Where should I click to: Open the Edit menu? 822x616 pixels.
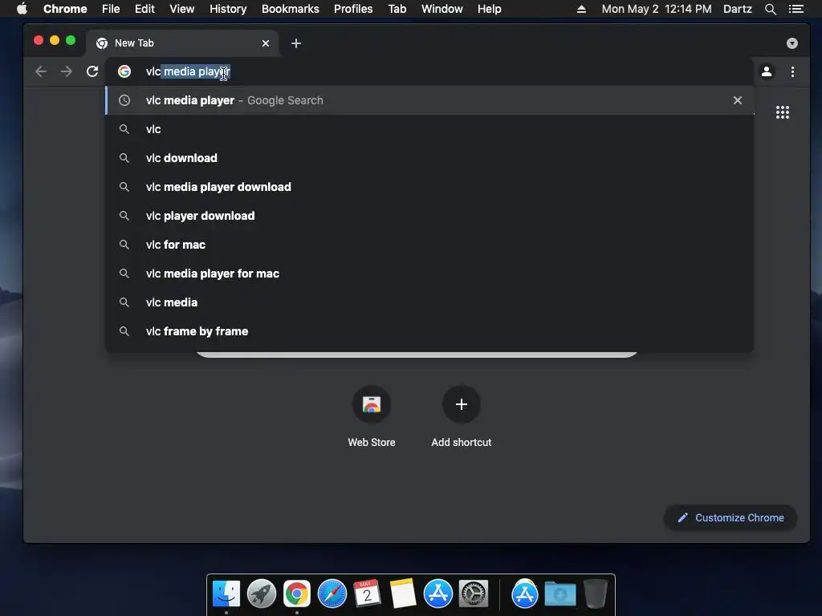coord(144,9)
